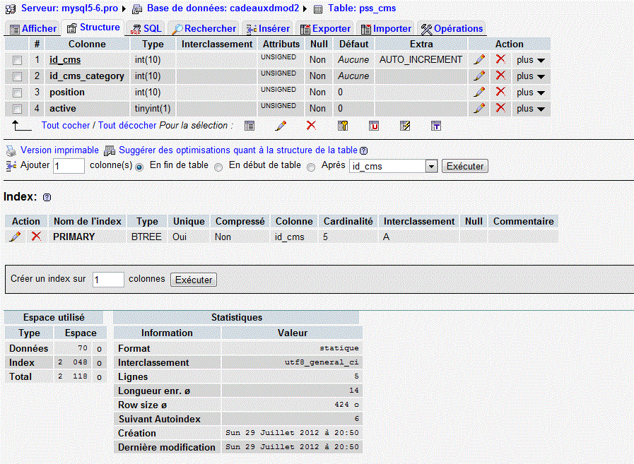Click the add column icon beside Ajouter

[11, 165]
